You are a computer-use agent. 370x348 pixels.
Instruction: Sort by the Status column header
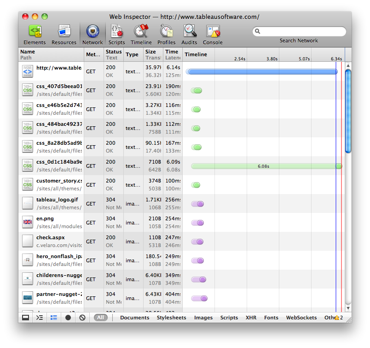click(x=114, y=54)
